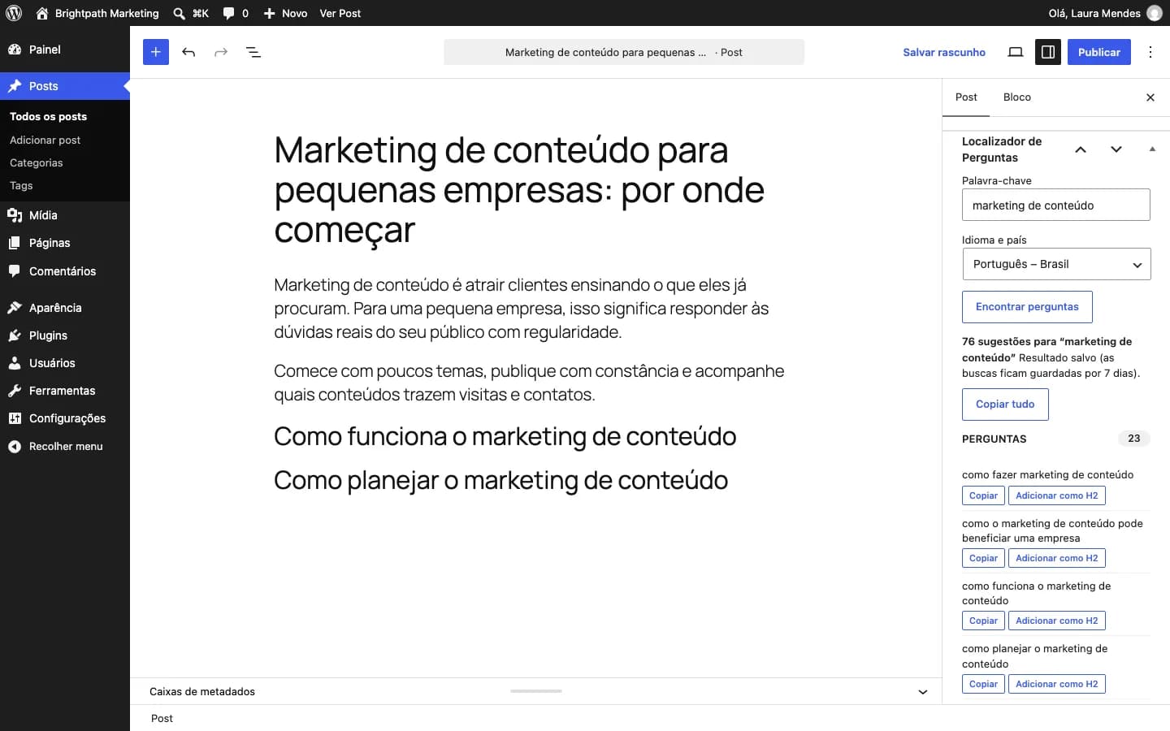Click Encontrar perguntas button
This screenshot has width=1170, height=731.
[1027, 307]
